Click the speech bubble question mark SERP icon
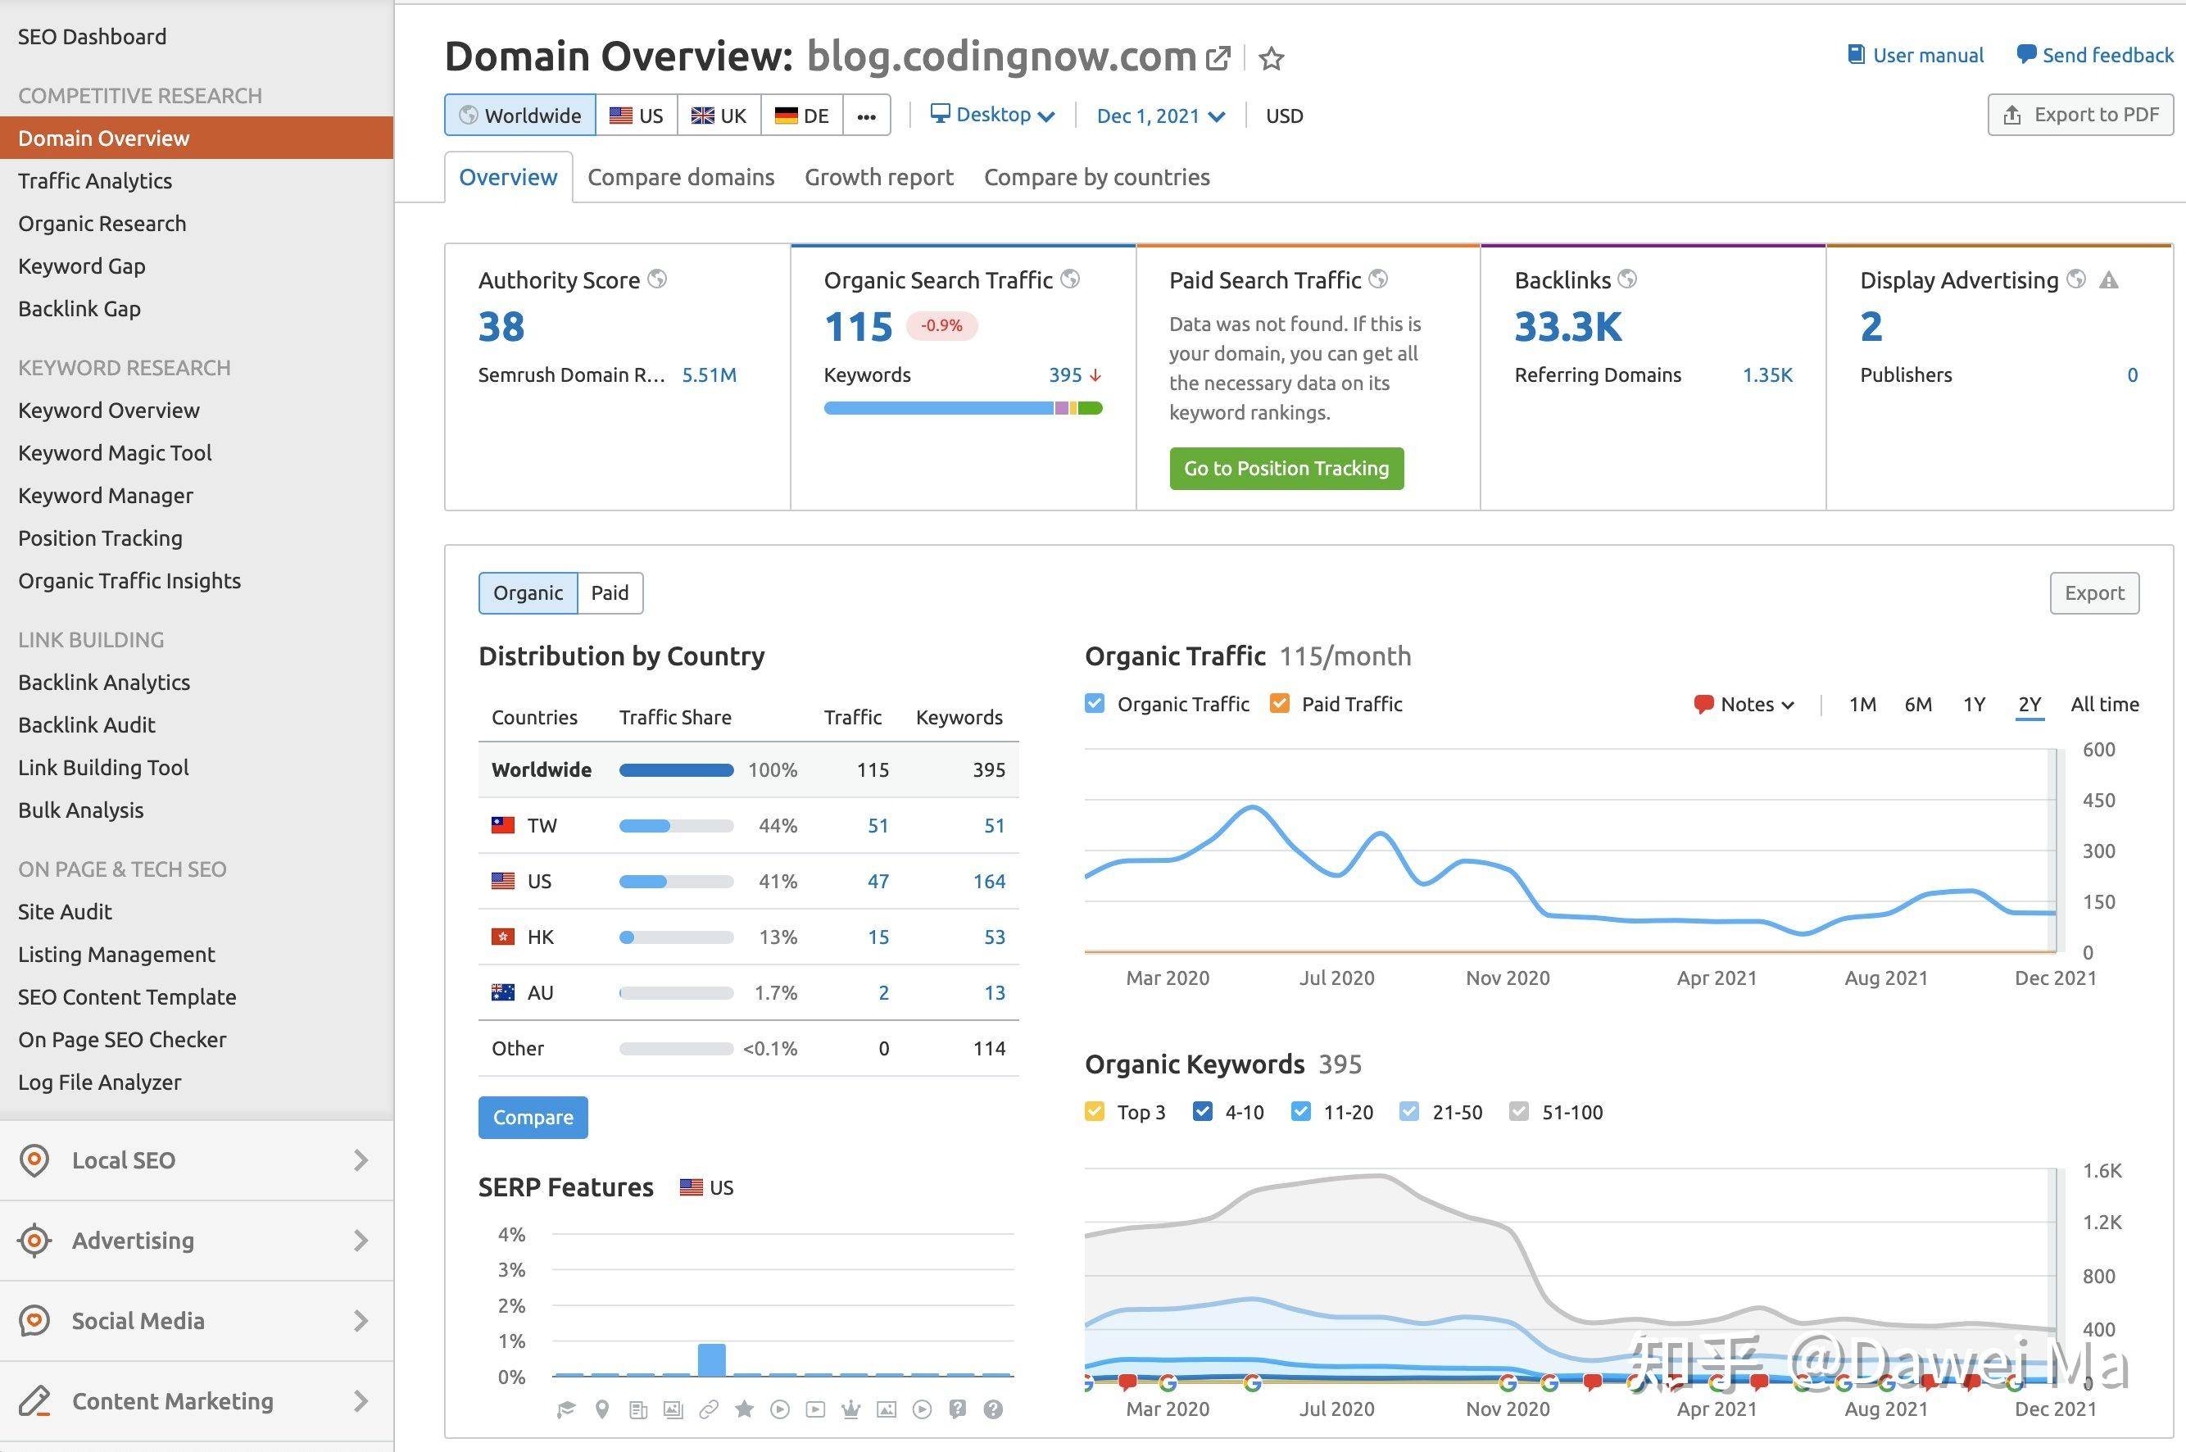This screenshot has height=1452, width=2186. (957, 1409)
